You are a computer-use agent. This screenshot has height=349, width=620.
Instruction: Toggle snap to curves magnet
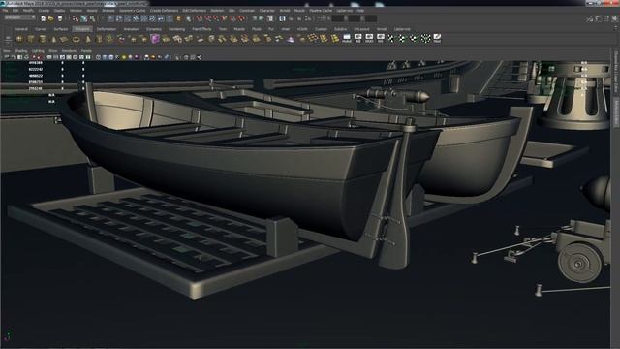207,18
